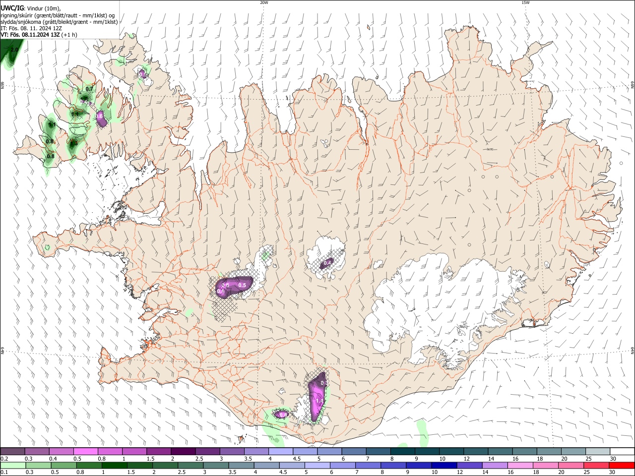This screenshot has height=476, width=635.
Task: Click the 'UWC/IG' title text
Action: click(12, 8)
